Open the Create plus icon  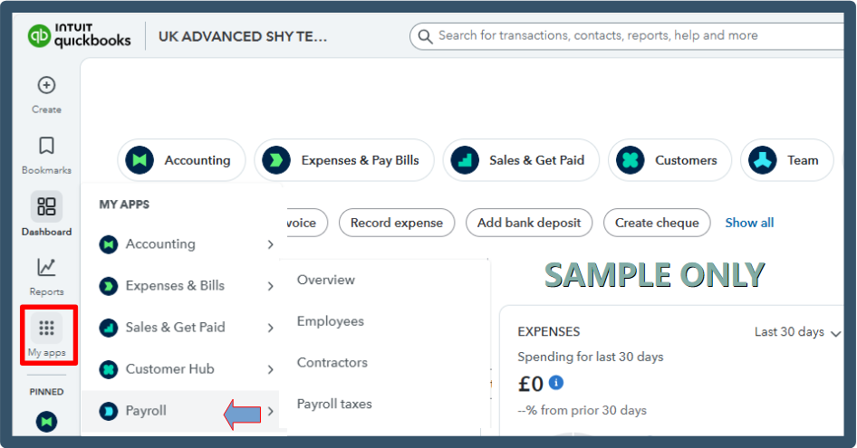click(x=46, y=85)
